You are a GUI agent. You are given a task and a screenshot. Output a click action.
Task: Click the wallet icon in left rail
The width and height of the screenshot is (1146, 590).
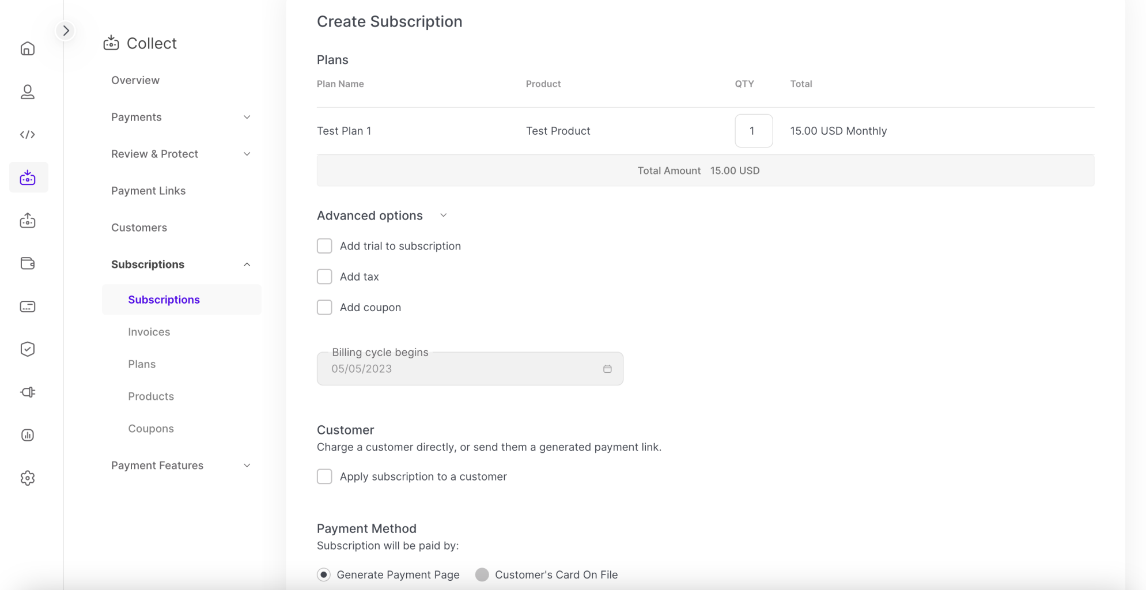28,263
